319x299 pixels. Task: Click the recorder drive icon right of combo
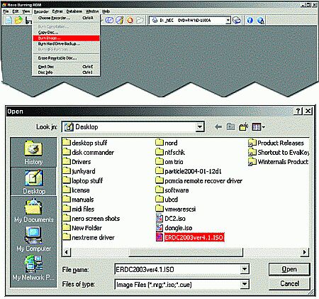coord(237,21)
